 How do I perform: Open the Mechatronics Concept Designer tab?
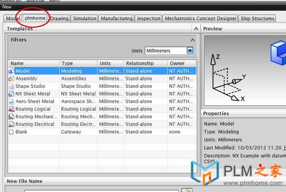[200, 19]
